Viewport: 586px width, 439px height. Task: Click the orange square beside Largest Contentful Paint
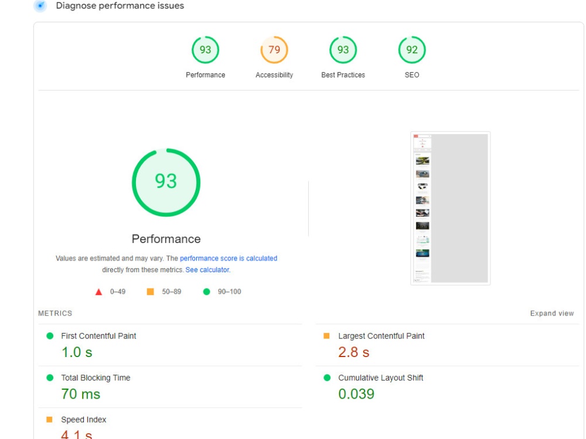pos(326,336)
